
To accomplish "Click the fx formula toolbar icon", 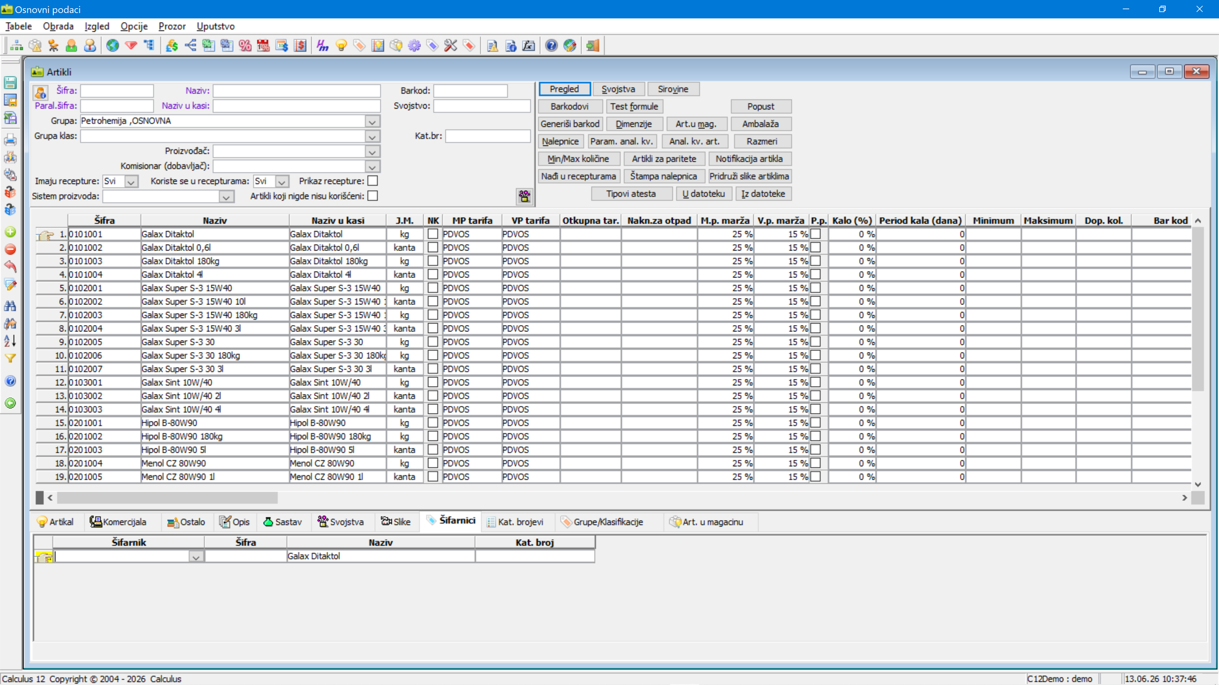I will [x=529, y=45].
